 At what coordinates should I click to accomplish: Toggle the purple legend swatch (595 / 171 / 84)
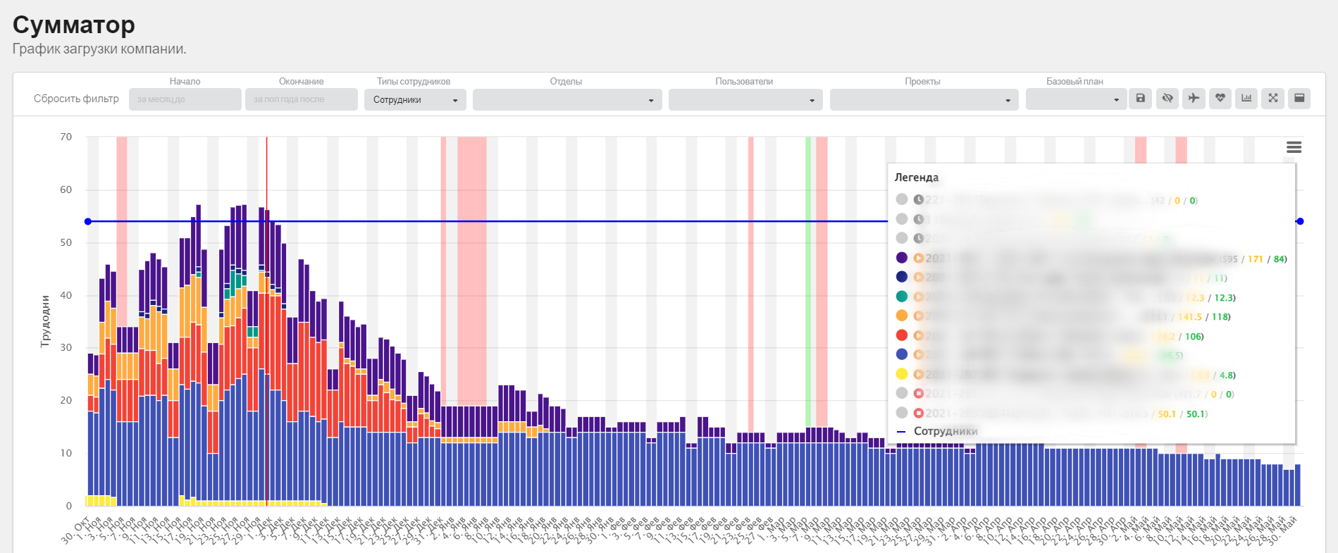[x=902, y=258]
